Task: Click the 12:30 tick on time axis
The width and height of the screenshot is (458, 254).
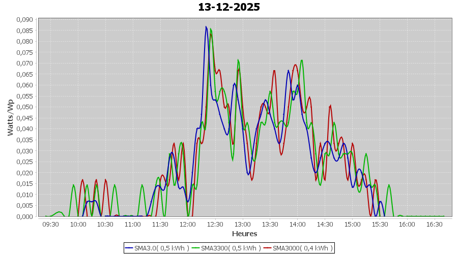Action: (x=215, y=224)
